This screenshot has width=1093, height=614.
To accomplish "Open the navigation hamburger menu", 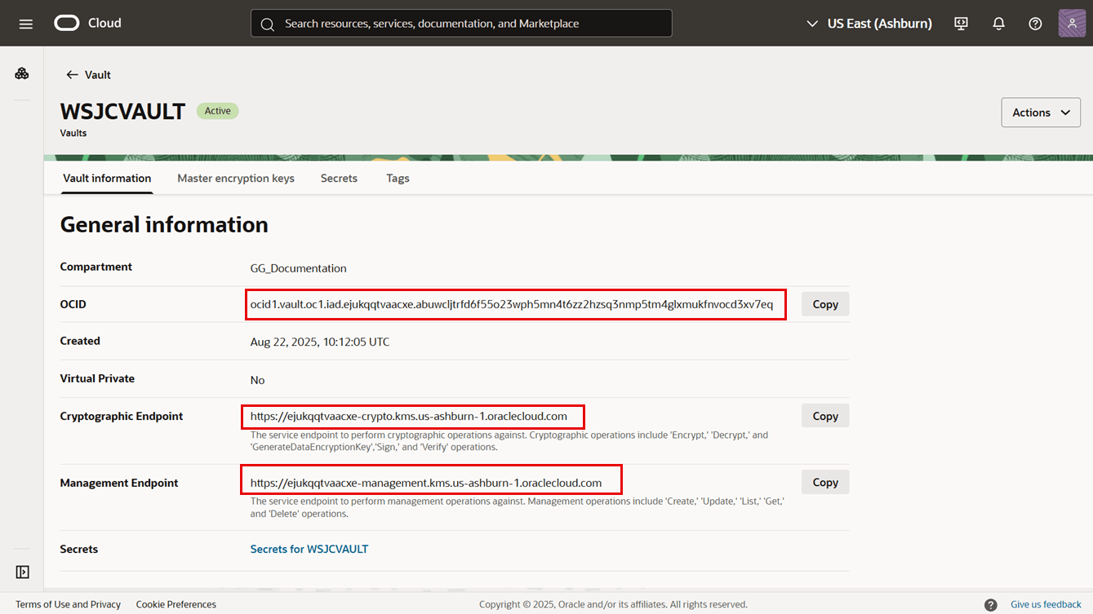I will tap(25, 23).
